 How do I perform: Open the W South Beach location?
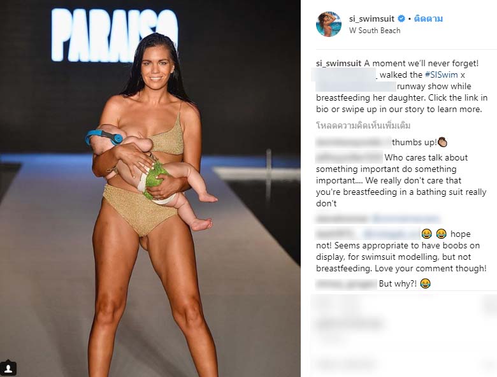(375, 31)
